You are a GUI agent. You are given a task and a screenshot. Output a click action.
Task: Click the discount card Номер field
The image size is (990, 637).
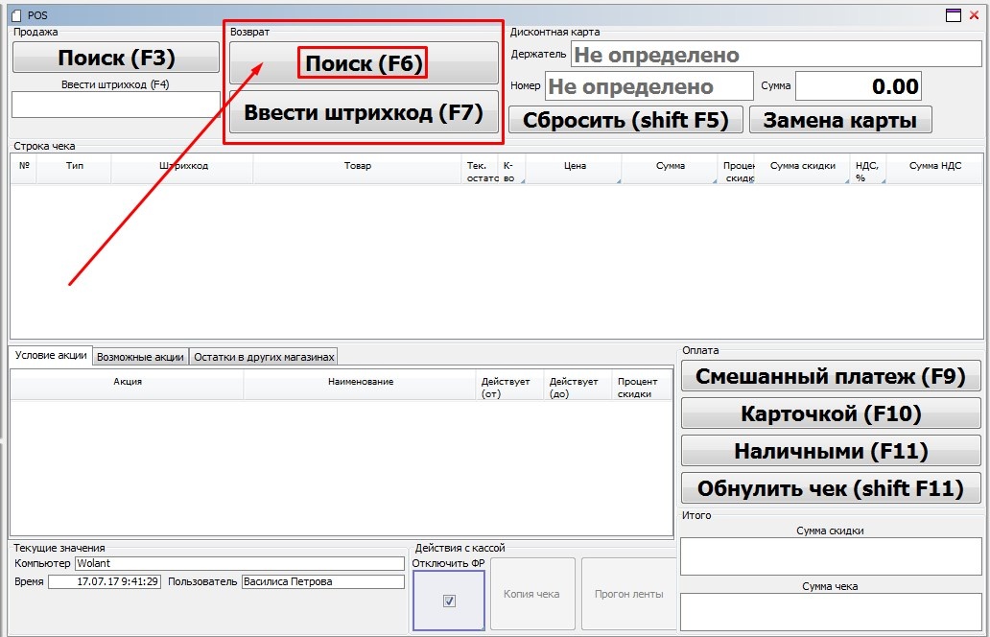[648, 86]
